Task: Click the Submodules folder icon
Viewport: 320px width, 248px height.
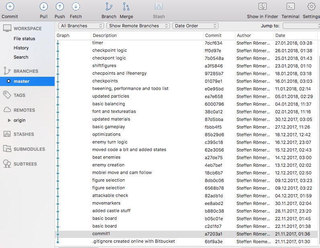Action: tap(7, 149)
